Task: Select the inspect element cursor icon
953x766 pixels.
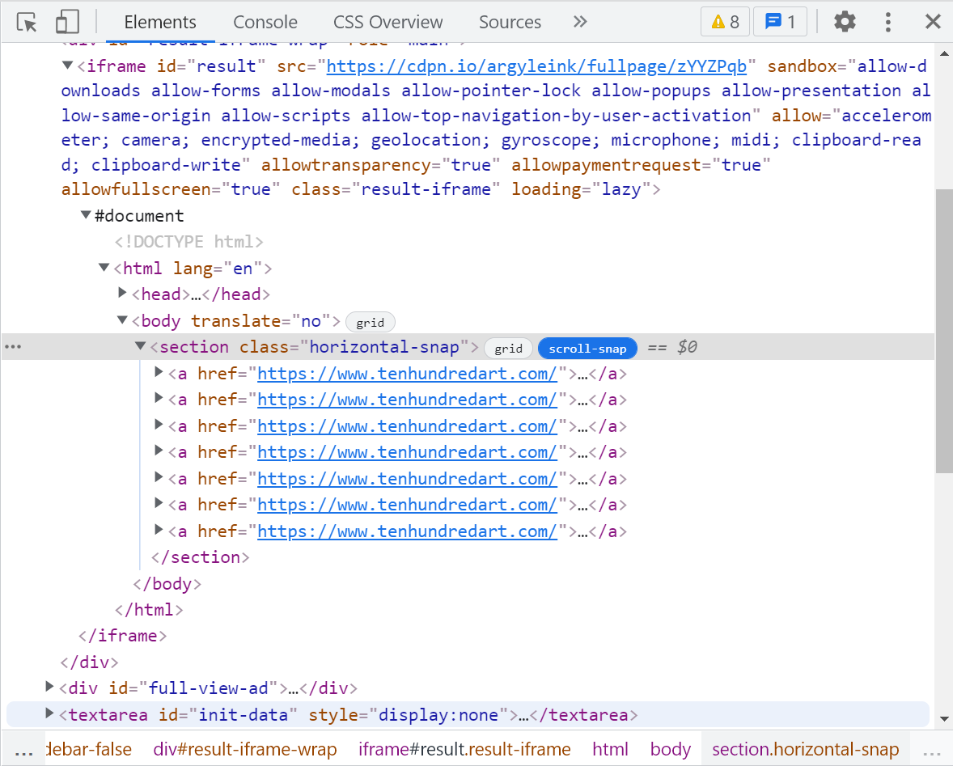Action: 26,22
